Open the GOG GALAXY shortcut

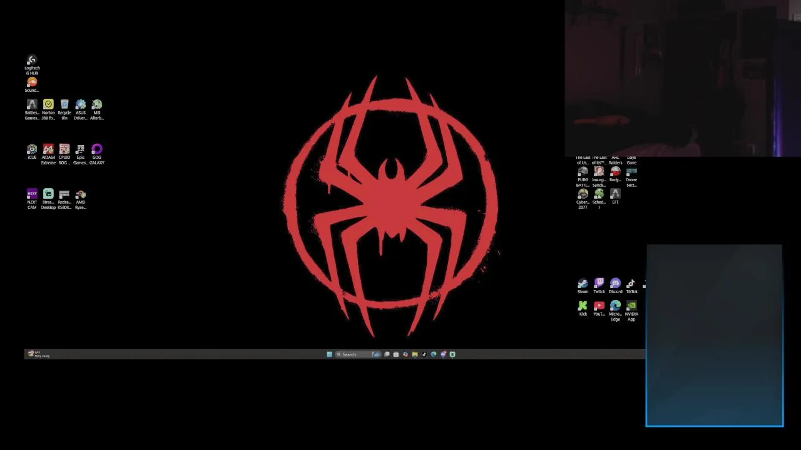97,154
